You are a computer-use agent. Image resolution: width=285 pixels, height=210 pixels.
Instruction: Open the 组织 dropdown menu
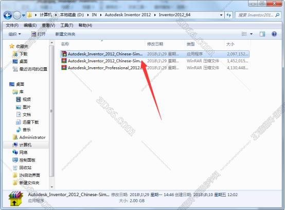(x=14, y=34)
